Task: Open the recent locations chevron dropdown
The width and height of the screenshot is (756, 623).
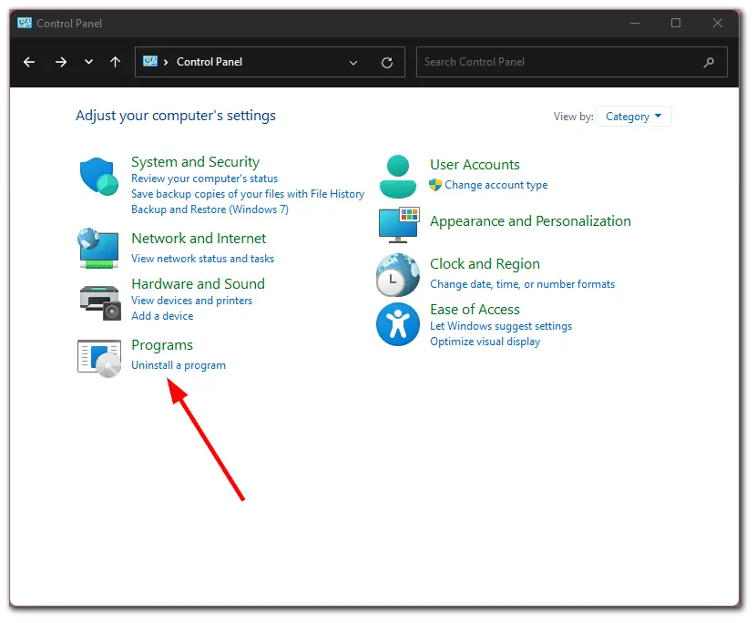Action: click(x=88, y=62)
